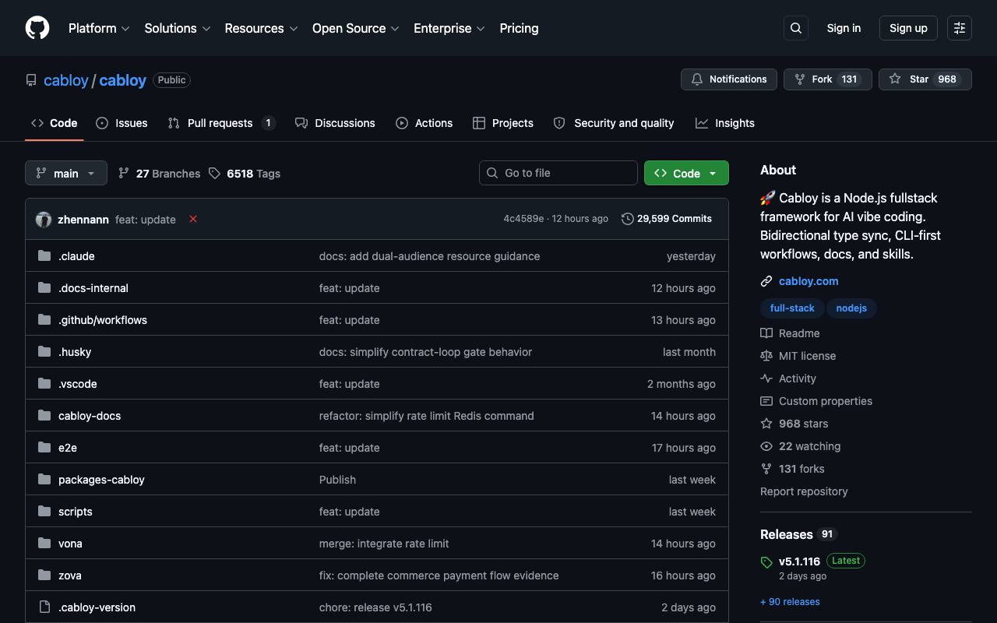This screenshot has width=997, height=623.
Task: Expand the Enterprise menu
Action: pyautogui.click(x=449, y=28)
